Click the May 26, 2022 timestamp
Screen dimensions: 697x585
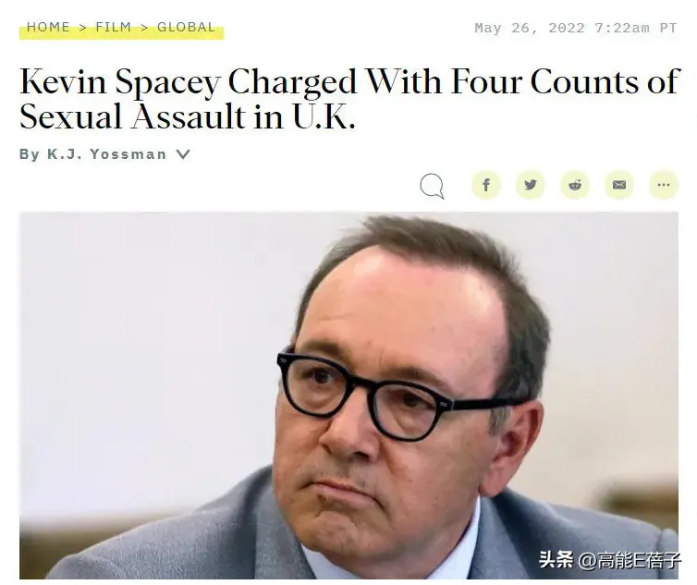pyautogui.click(x=576, y=28)
